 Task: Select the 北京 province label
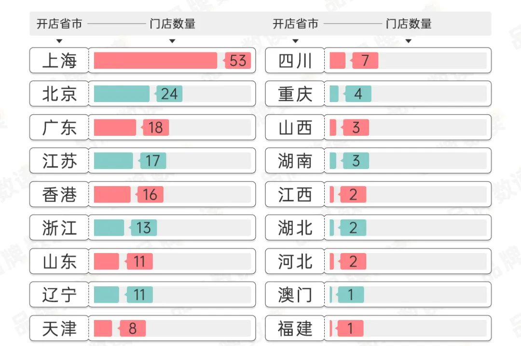click(59, 94)
